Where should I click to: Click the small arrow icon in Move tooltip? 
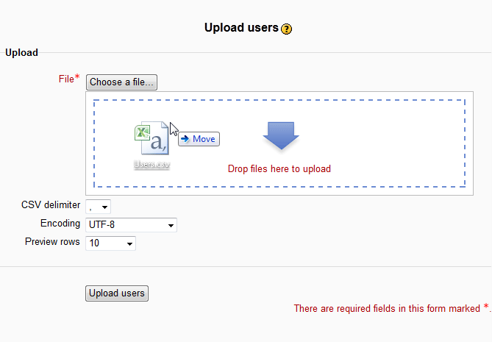tap(185, 139)
